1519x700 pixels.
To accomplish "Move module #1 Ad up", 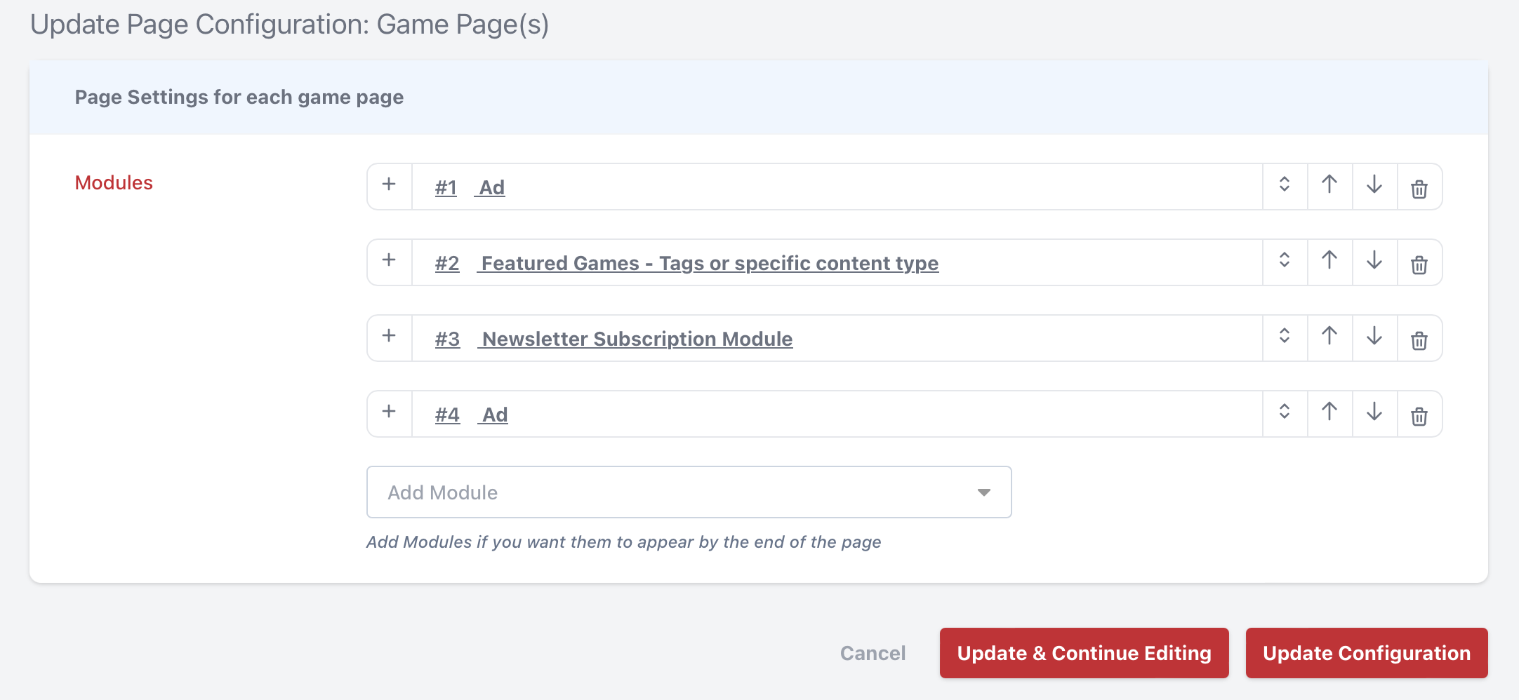I will 1329,186.
